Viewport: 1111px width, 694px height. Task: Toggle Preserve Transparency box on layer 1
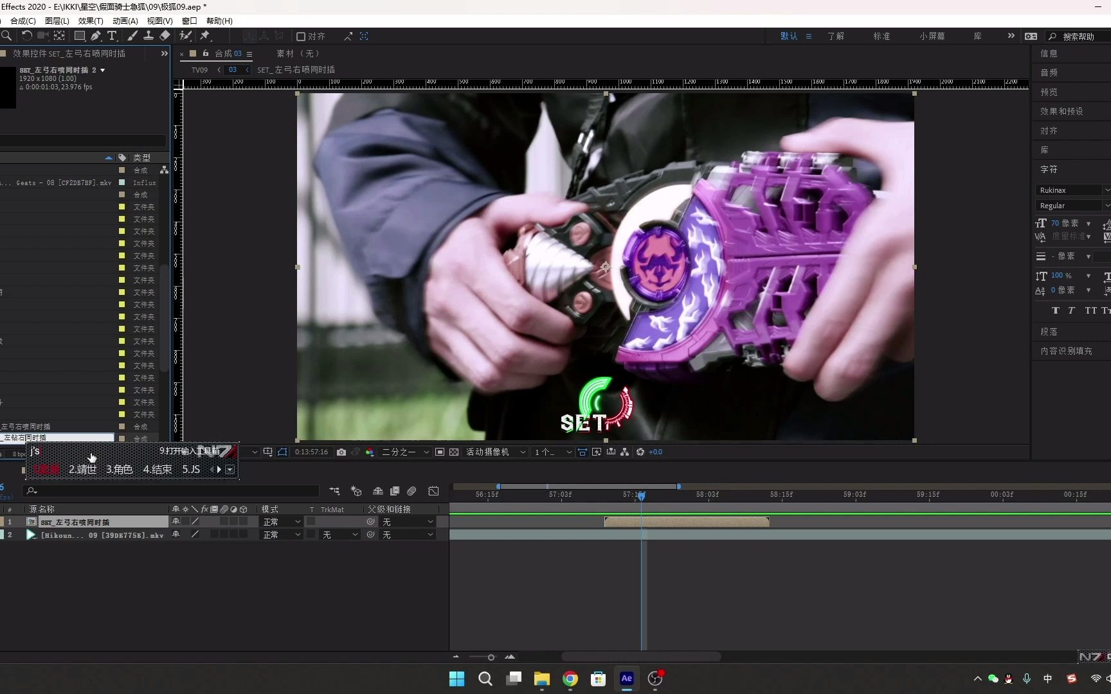(311, 522)
